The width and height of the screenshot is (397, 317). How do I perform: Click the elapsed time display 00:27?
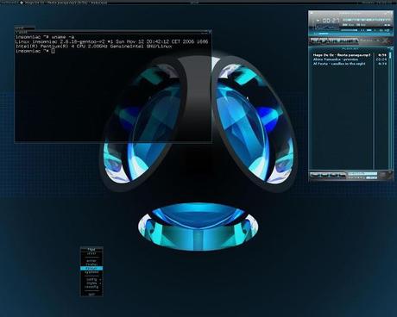tap(331, 21)
